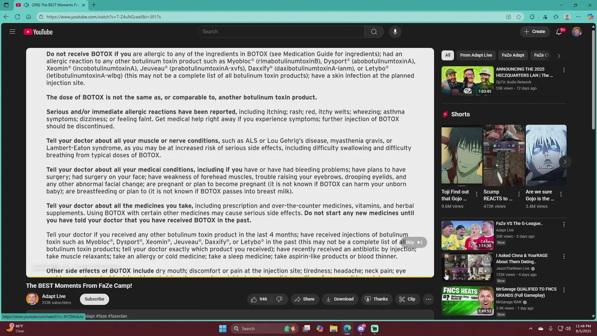The width and height of the screenshot is (597, 336).
Task: Open options for I Asked Cinna video
Action: pyautogui.click(x=564, y=257)
